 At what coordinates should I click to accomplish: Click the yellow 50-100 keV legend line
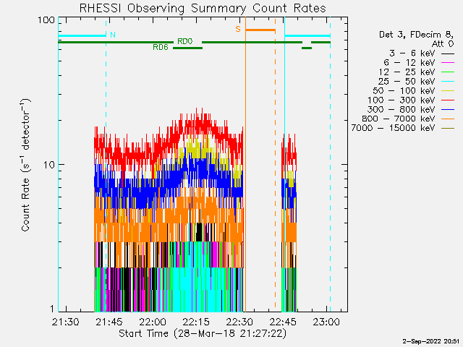(x=448, y=91)
